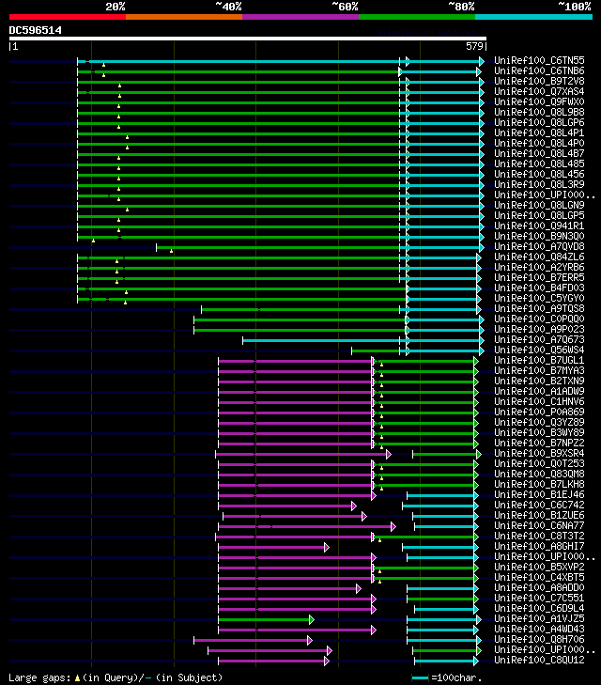Click the UniRef100_A8GHI7 label

[x=539, y=547]
